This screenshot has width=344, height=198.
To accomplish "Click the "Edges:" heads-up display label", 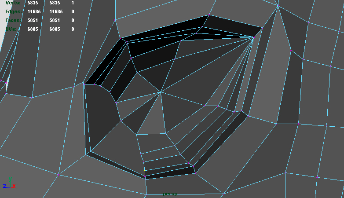I will [14, 11].
